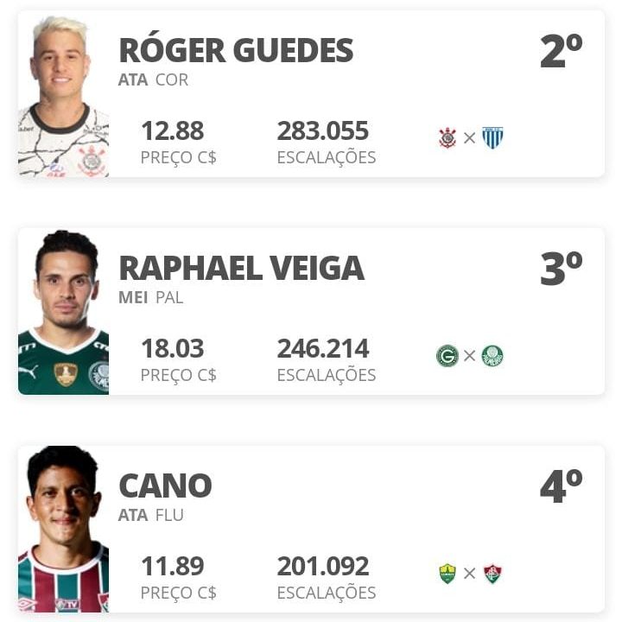Click the Goiás club crest icon

click(447, 355)
